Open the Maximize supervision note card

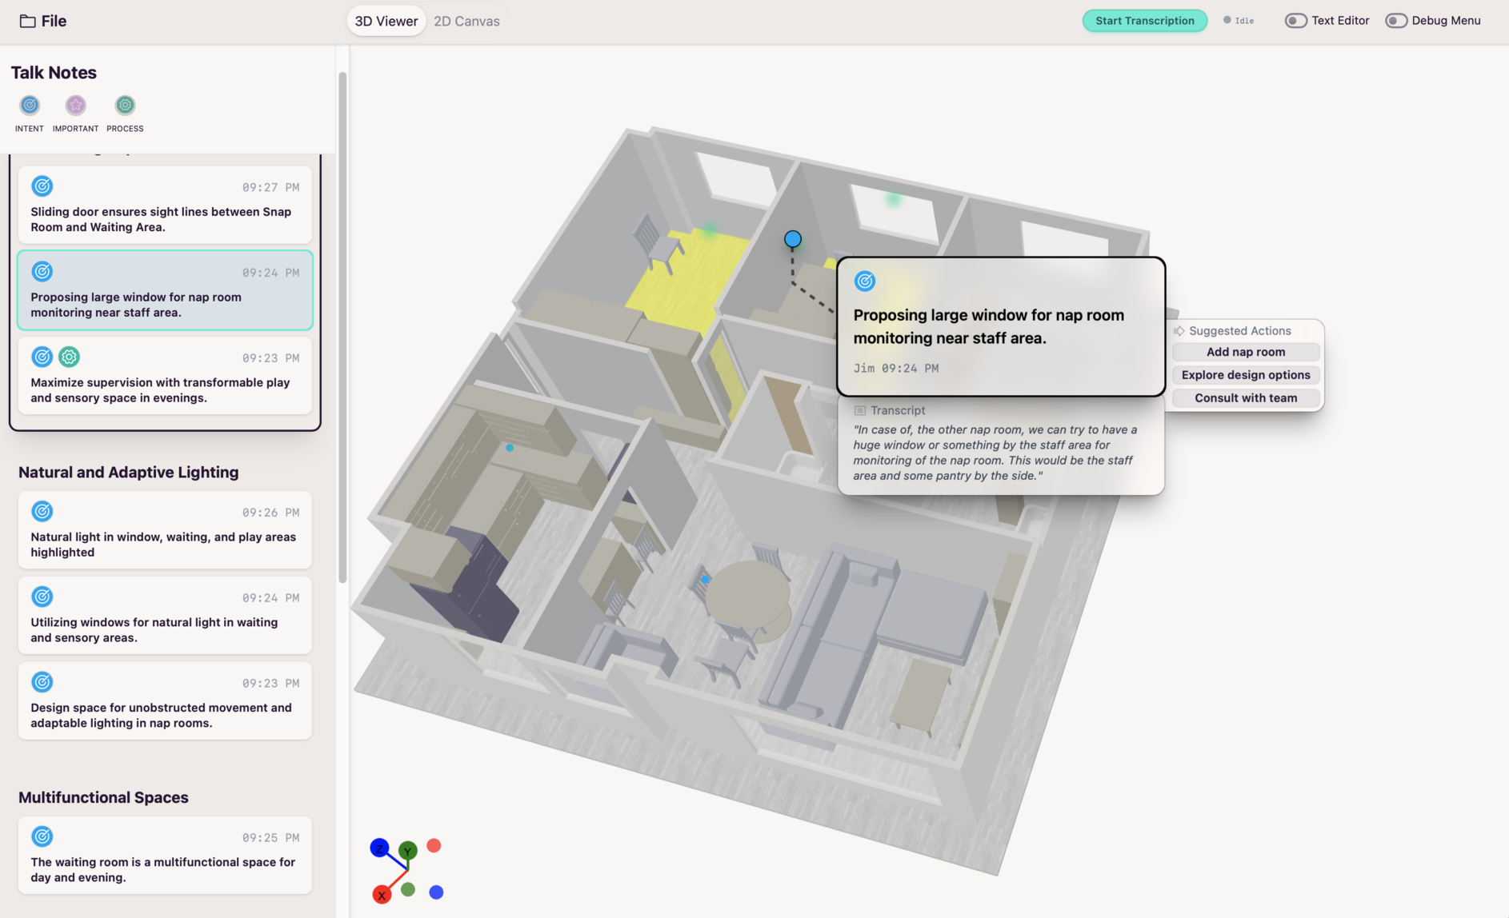[x=165, y=375]
